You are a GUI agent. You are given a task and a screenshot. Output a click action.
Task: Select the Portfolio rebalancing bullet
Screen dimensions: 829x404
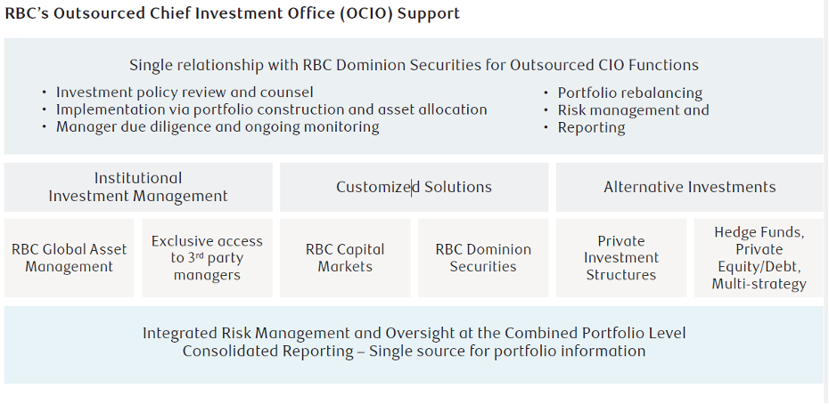[629, 93]
